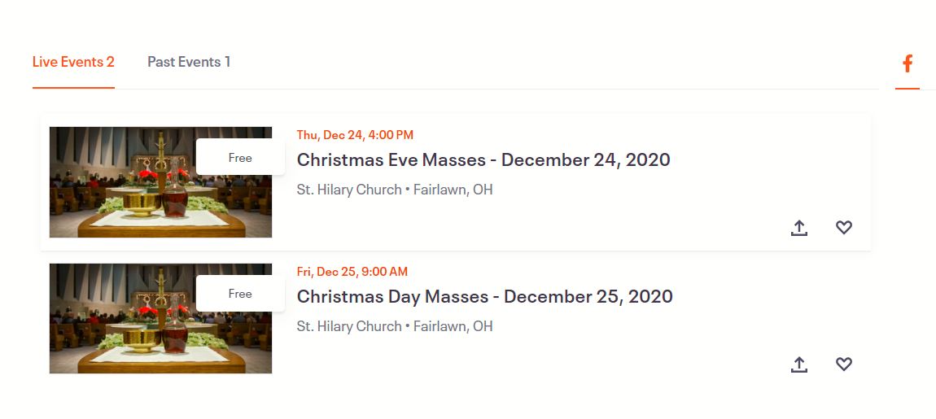The image size is (936, 419).
Task: Click Fairlawn, OH under Christmas Eve Masses
Action: point(453,190)
